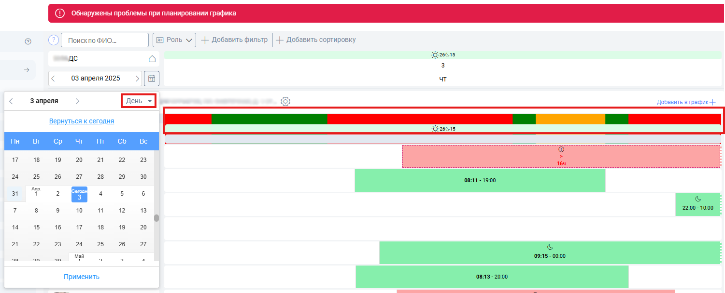Viewport: 725px width, 293px height.
Task: Select April 10 in the calendar
Action: 79,211
